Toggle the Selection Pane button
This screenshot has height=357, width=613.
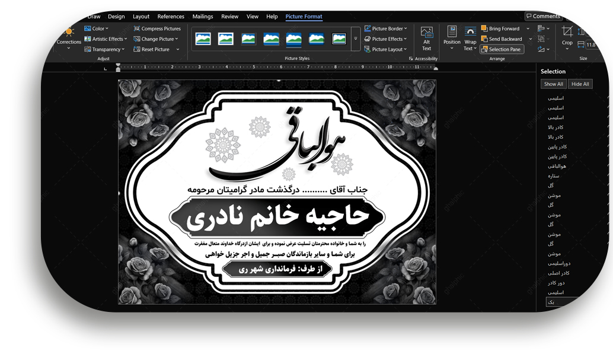coord(502,49)
